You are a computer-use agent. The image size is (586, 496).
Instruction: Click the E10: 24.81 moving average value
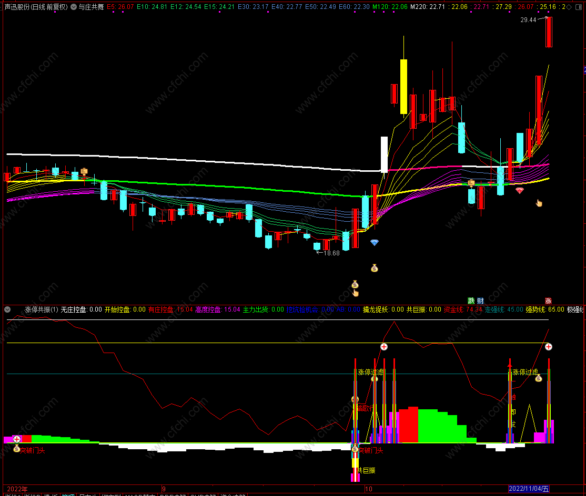click(151, 7)
